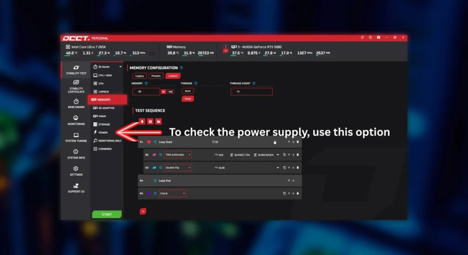The image size is (468, 255).
Task: Select the VRAM test
Action: [100, 116]
